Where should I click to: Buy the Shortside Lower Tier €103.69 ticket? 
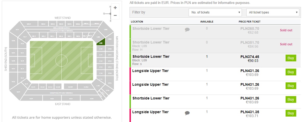[x=291, y=99]
